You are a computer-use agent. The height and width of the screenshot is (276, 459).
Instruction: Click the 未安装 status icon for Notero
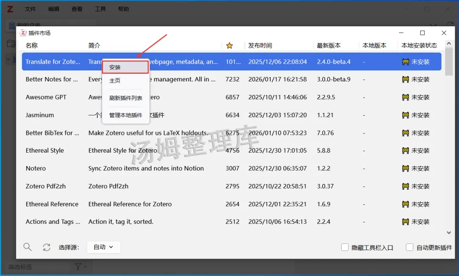(x=405, y=168)
